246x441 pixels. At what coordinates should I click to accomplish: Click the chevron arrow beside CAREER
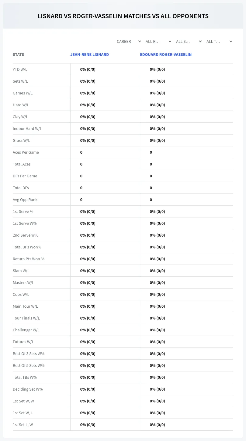click(140, 41)
